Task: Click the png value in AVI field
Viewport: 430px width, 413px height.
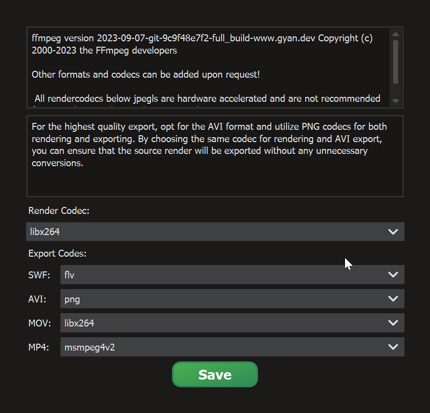Action: (x=72, y=299)
